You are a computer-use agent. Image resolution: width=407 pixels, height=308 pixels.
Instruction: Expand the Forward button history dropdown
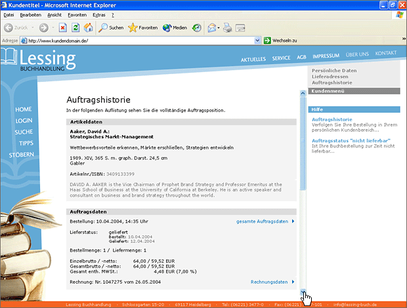(53, 28)
